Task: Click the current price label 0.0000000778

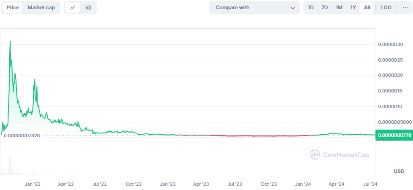Action: click(x=394, y=135)
